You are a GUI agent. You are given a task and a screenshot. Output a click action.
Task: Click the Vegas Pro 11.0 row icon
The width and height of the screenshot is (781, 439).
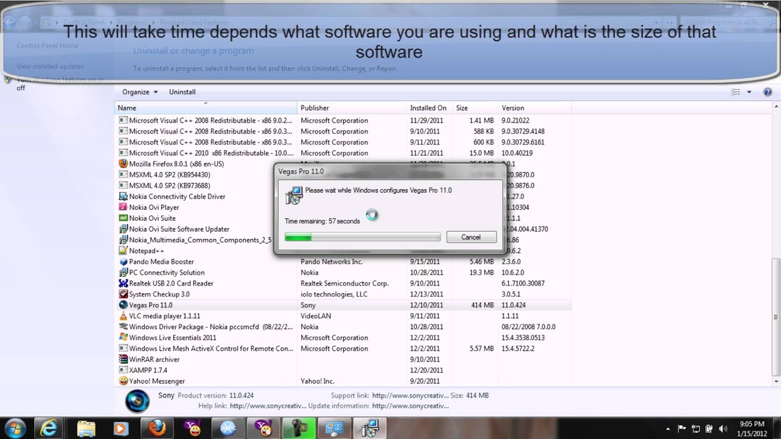pos(123,305)
